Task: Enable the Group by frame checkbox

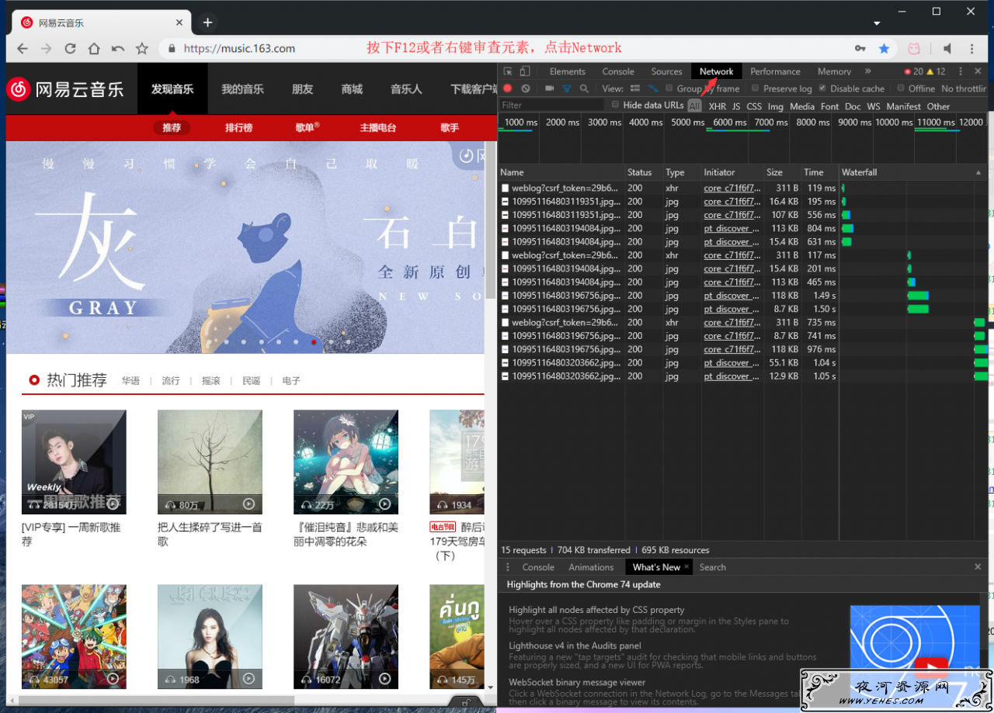Action: (669, 88)
